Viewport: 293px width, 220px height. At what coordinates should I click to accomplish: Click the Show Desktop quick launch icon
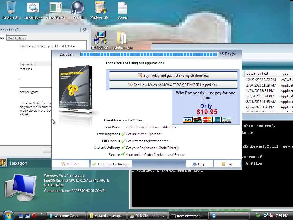coord(21,216)
